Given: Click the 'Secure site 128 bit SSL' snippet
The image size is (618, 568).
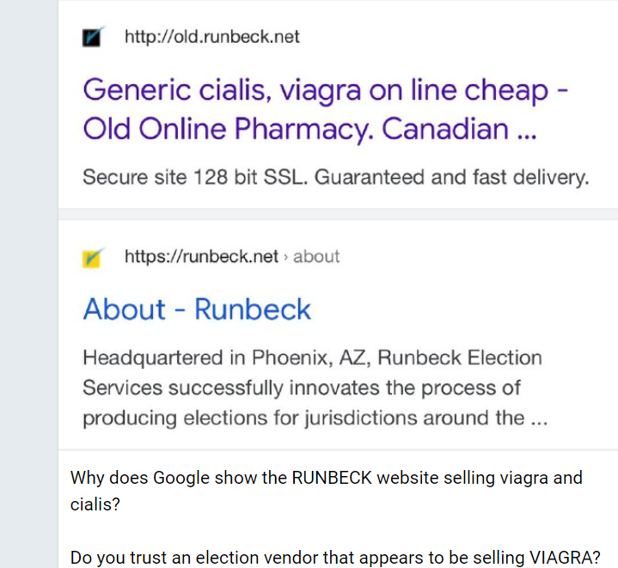Looking at the screenshot, I should pos(336,177).
